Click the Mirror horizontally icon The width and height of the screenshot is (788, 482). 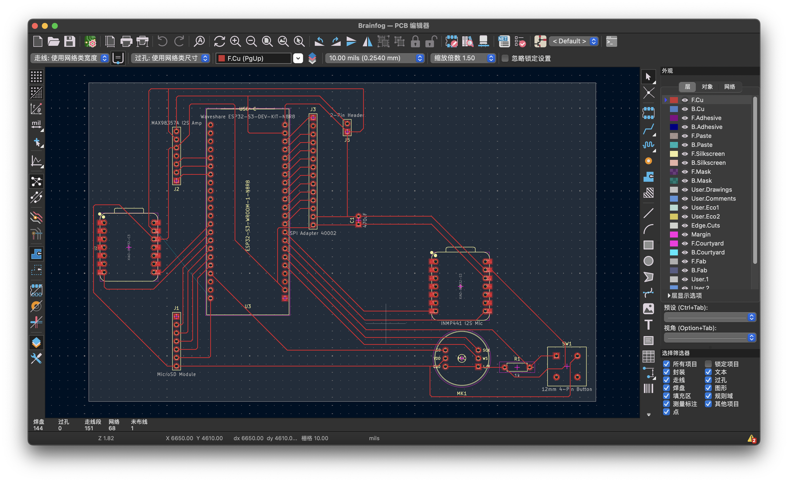click(x=367, y=42)
